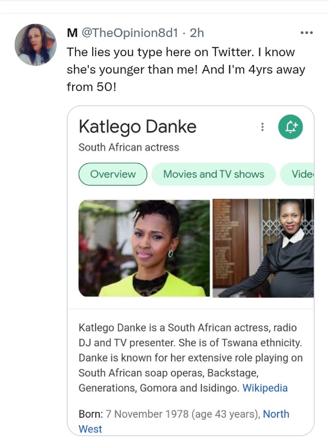Click the green bell notification icon
Screen dimensions: 329x438
click(x=291, y=127)
